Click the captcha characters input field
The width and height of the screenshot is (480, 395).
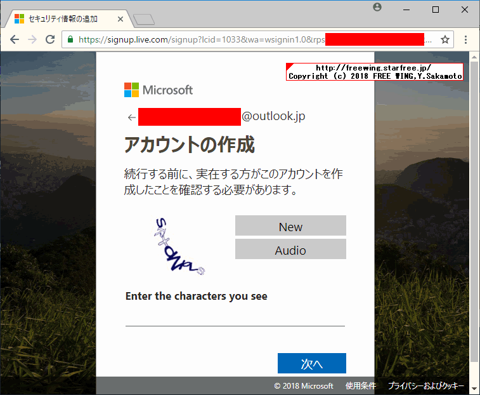pyautogui.click(x=235, y=316)
